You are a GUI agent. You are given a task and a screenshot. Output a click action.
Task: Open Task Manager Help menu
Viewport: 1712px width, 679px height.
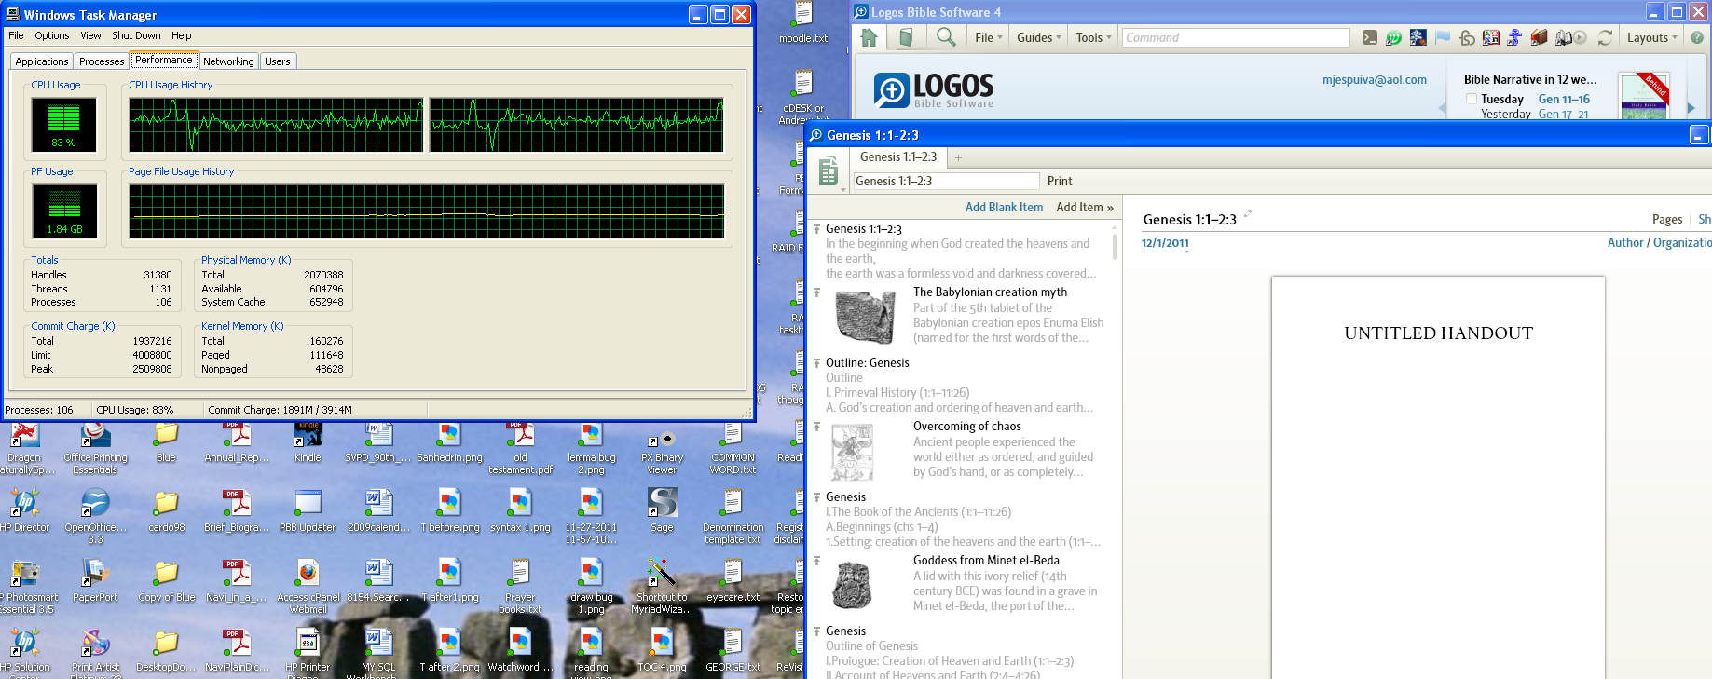[181, 35]
